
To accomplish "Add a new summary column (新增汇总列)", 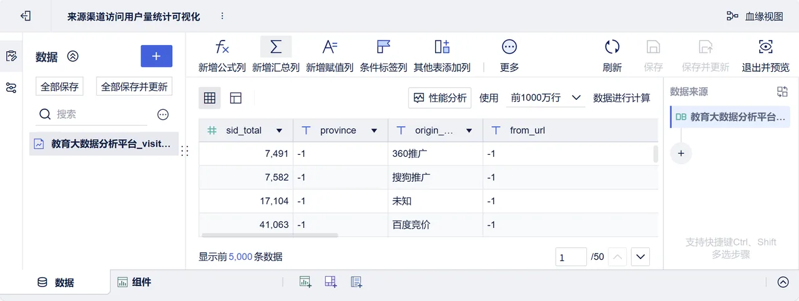I will (x=276, y=55).
